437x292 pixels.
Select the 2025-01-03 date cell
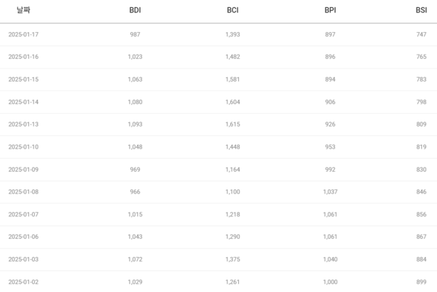point(23,259)
